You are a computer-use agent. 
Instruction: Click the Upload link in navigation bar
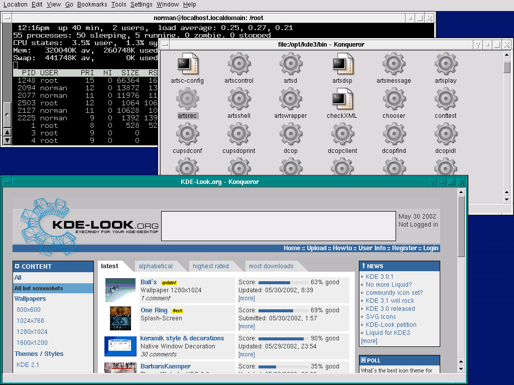[316, 248]
